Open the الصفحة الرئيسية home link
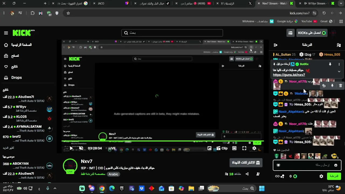The width and height of the screenshot is (345, 194). 18,45
